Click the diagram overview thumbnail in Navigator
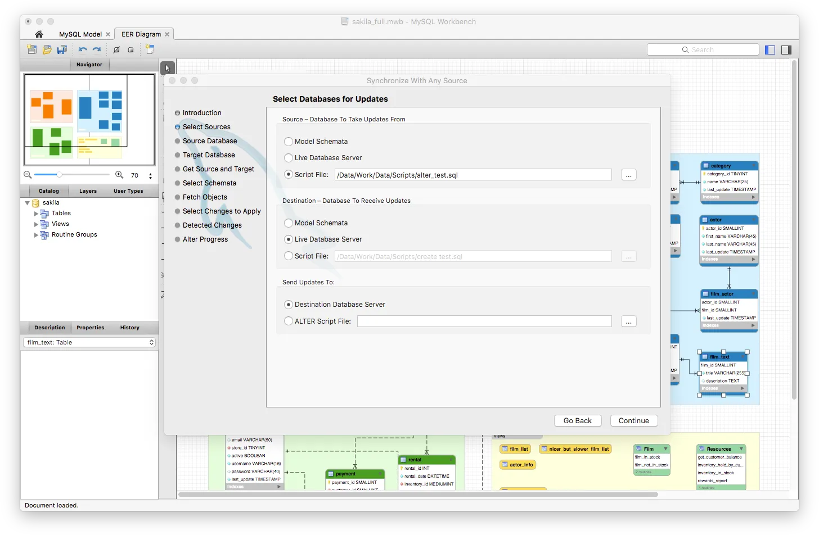Screen dimensions: 819x535 [x=89, y=119]
